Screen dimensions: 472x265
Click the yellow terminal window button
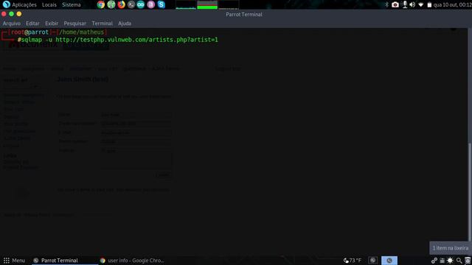[19, 14]
